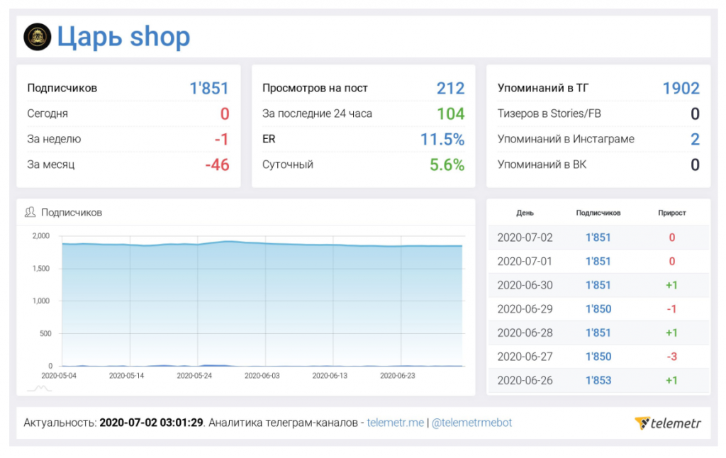Click the mini sparkline thumbnail below chart
The width and height of the screenshot is (726, 458).
[39, 388]
